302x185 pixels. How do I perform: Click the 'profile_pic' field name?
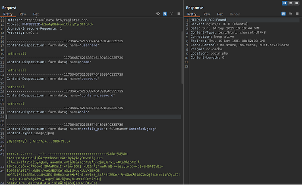[x=92, y=129]
